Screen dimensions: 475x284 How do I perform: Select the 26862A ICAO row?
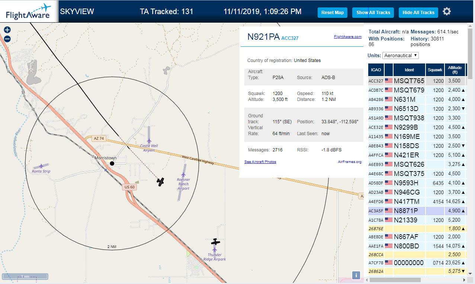tap(417, 271)
